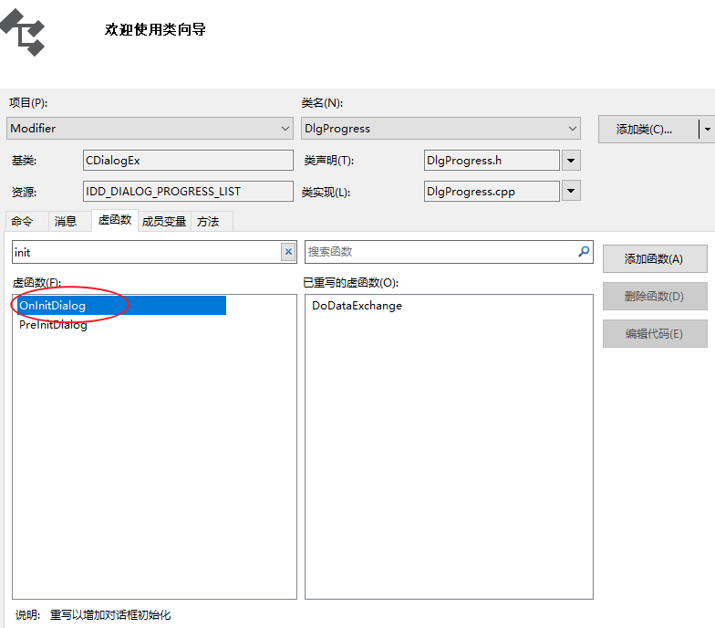
Task: Expand the arrow beside 添加类(C) button
Action: tap(707, 130)
